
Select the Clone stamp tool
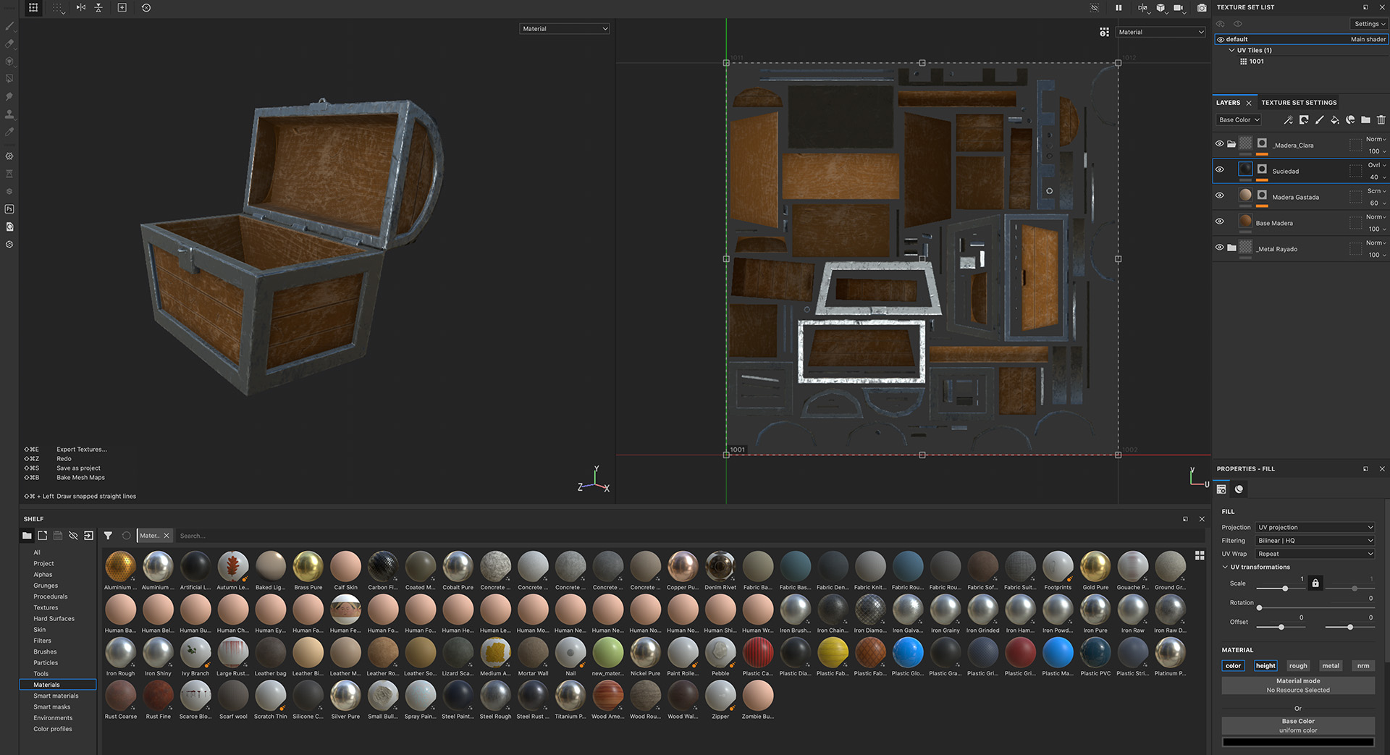pos(9,114)
